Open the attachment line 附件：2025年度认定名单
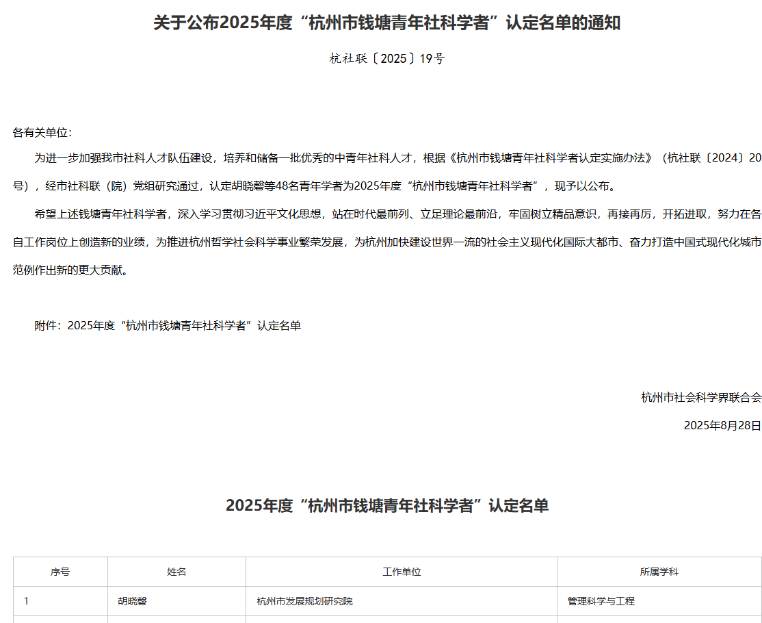 pos(168,326)
